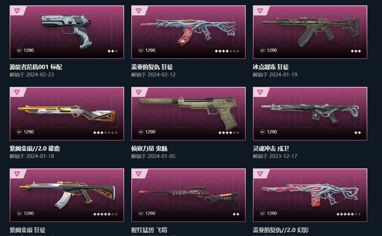Open the 源能者危机001 标配 pistol skin thumbnail

67,32
